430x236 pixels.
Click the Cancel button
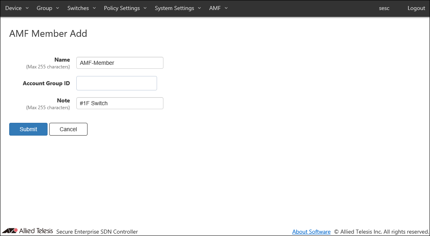[x=68, y=129]
